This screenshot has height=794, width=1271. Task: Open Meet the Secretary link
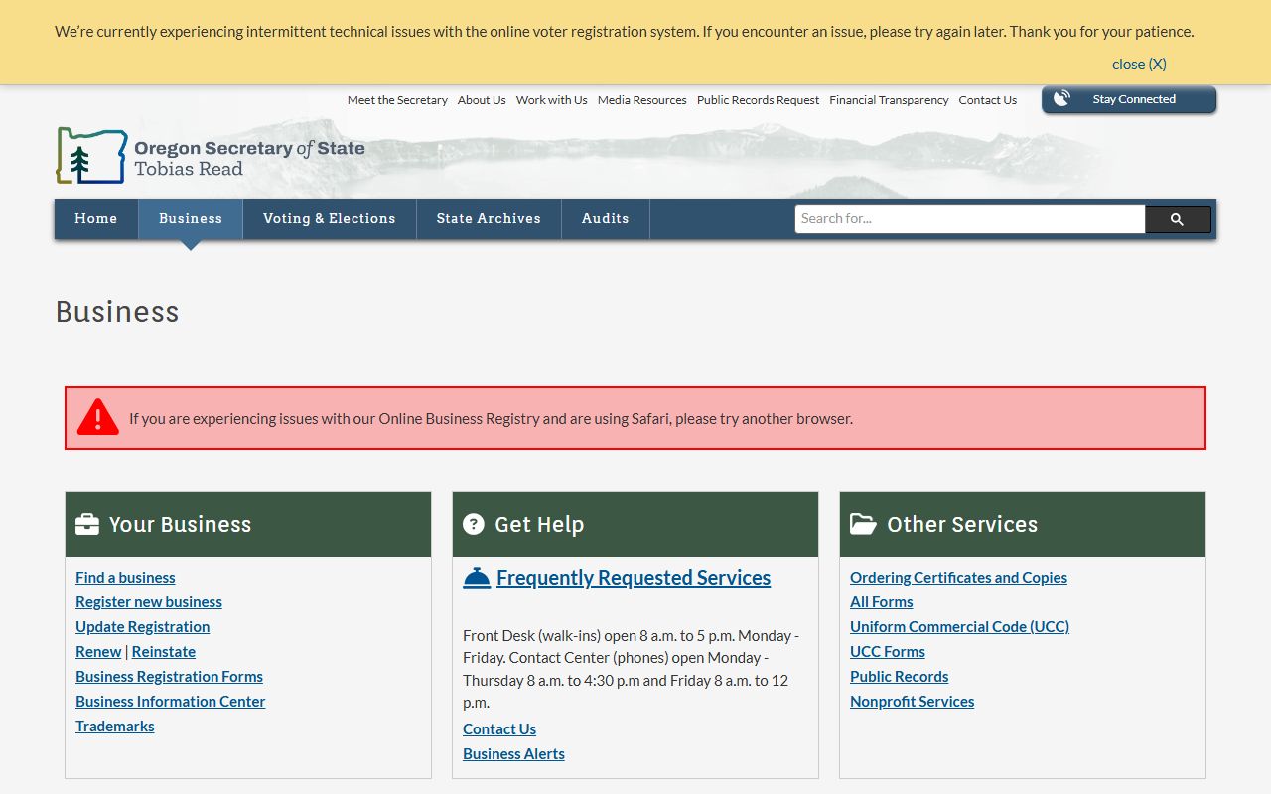(397, 100)
